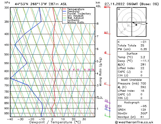Click the weatheronline.co.uk copyright text
161x124 pixels.
[x=134, y=122]
